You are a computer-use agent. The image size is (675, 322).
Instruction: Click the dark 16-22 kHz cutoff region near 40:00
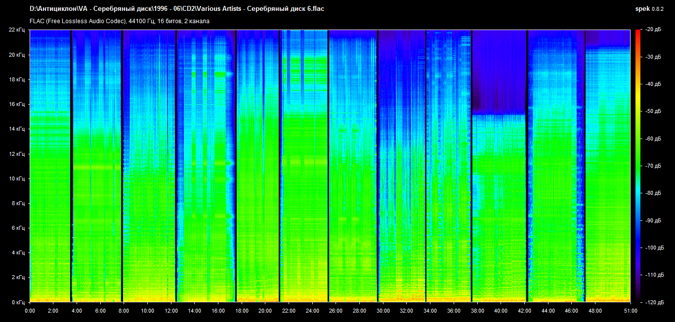tap(499, 72)
